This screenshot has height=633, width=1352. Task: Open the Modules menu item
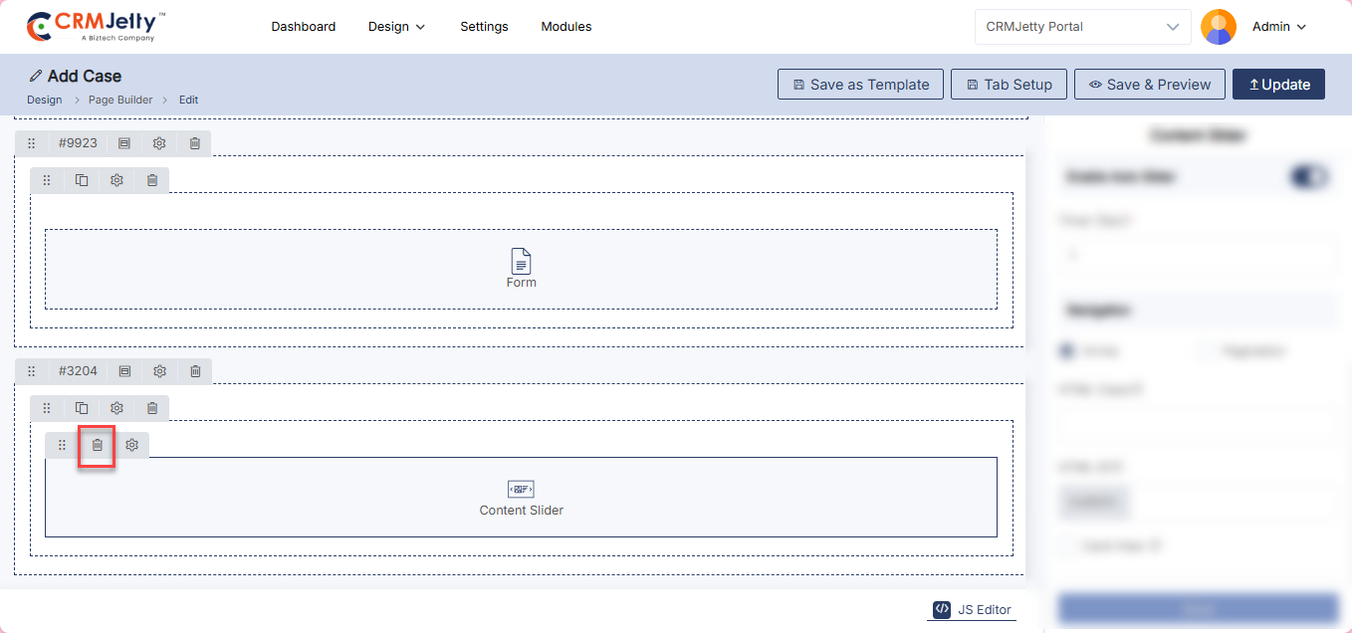[x=565, y=27]
